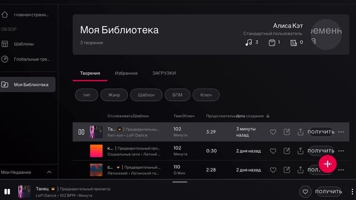Click the Отслеживать|Шаблон column header
The height and width of the screenshot is (200, 356).
128,116
